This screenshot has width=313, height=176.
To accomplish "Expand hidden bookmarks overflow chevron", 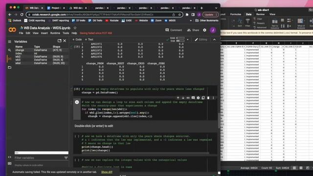I will (191, 21).
